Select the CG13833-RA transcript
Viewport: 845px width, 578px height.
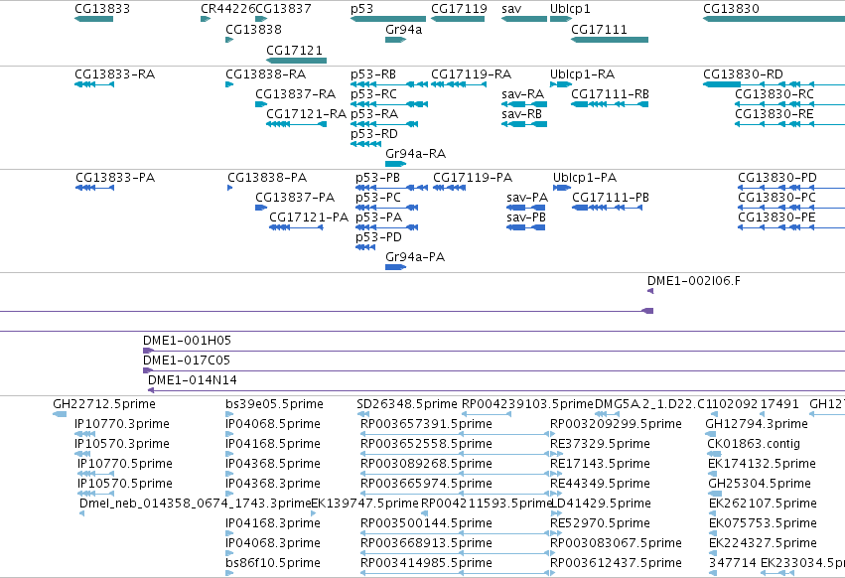pyautogui.click(x=94, y=84)
